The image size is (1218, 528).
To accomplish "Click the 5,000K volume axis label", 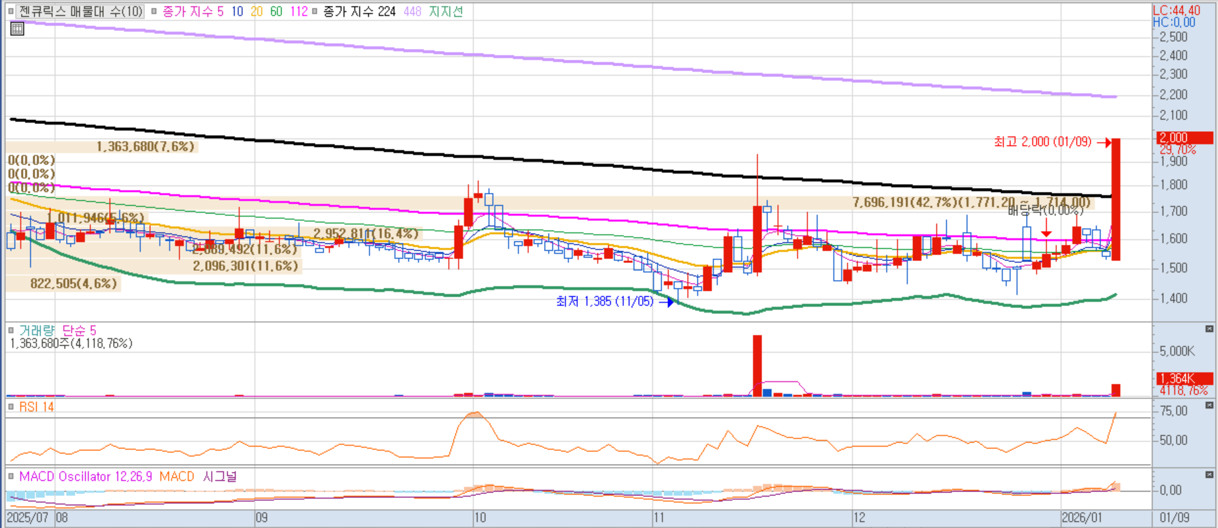I will (x=1177, y=351).
